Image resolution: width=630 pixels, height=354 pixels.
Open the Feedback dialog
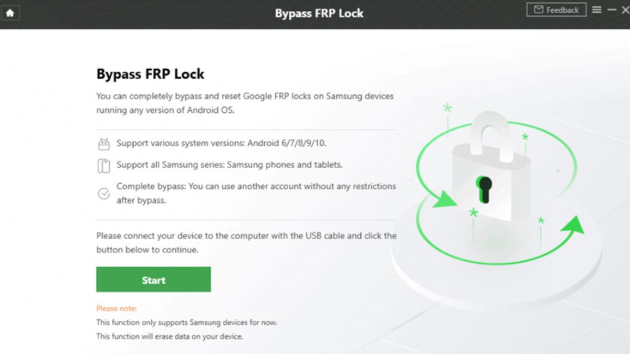[556, 9]
